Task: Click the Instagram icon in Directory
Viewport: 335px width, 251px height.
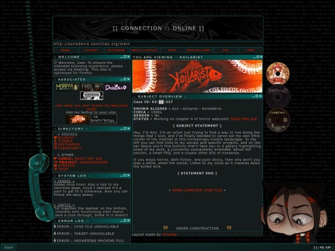Action: (55, 144)
